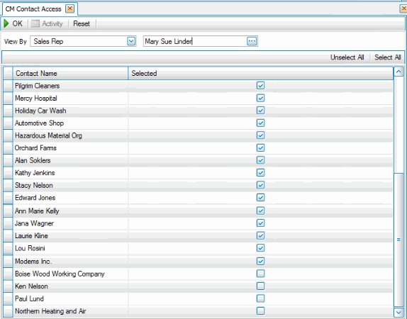Expand the View By dropdown arrow

point(131,41)
